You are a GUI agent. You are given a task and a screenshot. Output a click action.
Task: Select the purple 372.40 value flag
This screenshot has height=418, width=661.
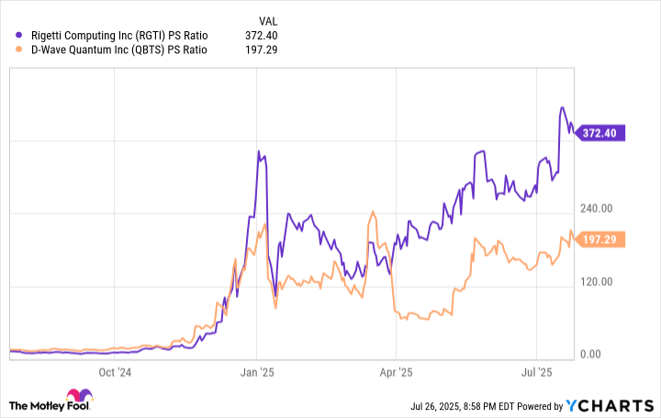coord(602,133)
